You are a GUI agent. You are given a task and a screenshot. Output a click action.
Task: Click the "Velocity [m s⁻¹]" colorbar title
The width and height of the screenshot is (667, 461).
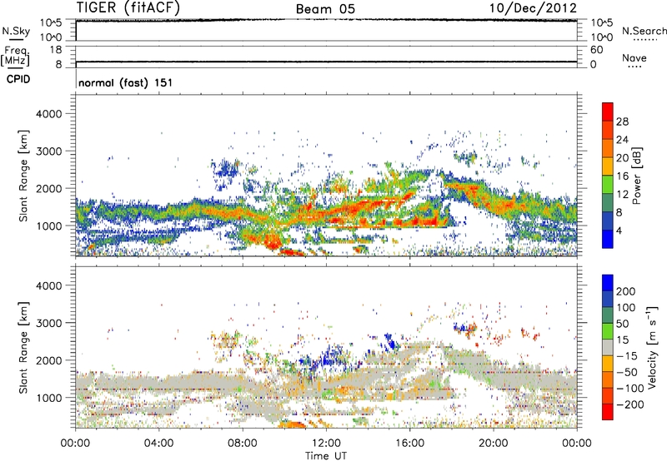pos(652,347)
